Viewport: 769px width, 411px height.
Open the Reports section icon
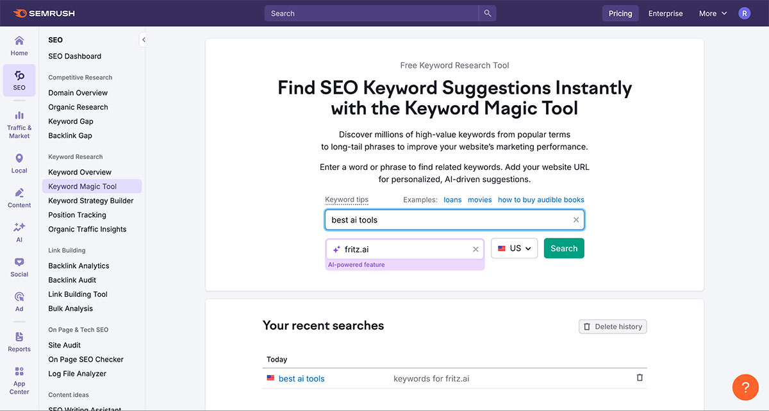[x=19, y=340]
